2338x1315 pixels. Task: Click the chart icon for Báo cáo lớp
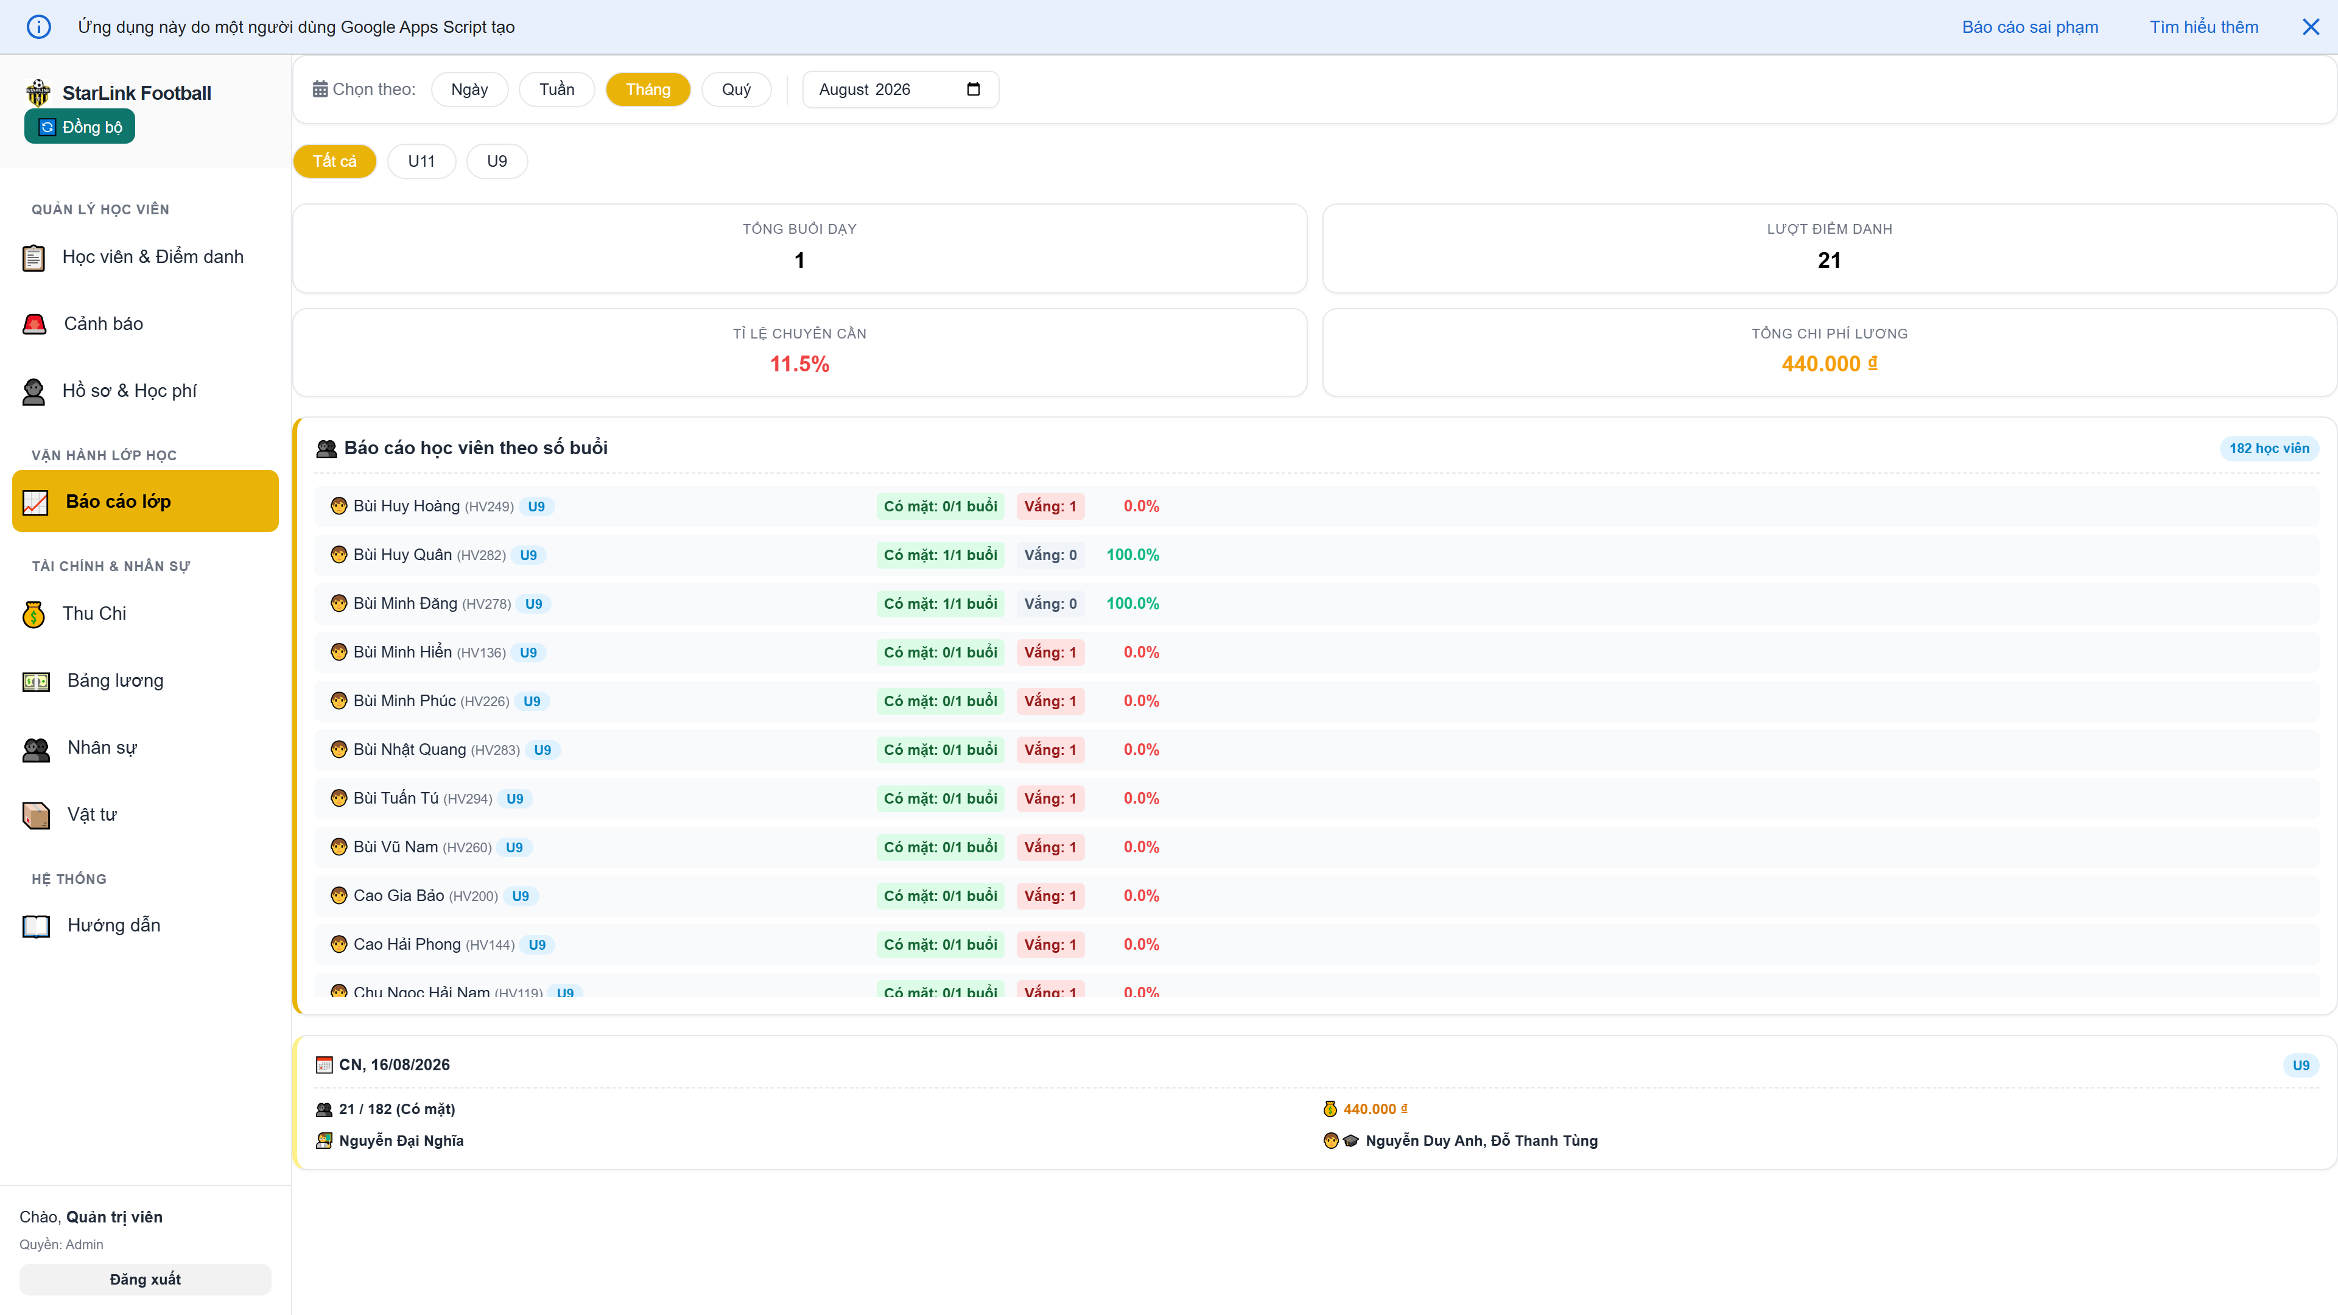35,502
